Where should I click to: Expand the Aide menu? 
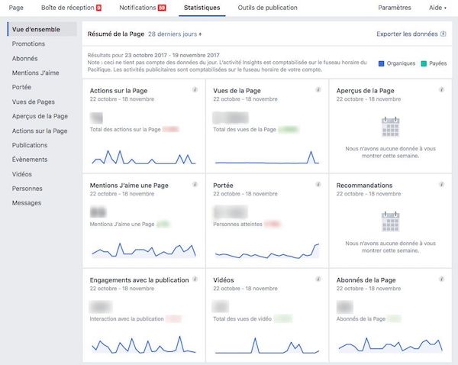(x=437, y=8)
